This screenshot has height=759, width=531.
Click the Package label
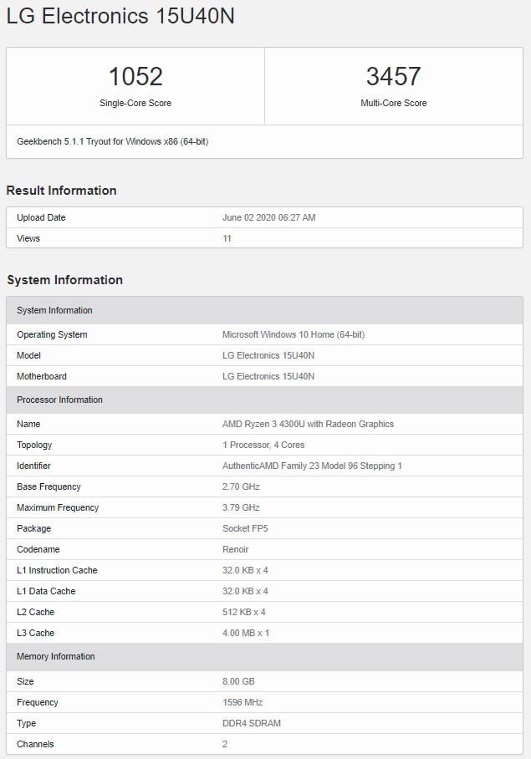tap(34, 528)
